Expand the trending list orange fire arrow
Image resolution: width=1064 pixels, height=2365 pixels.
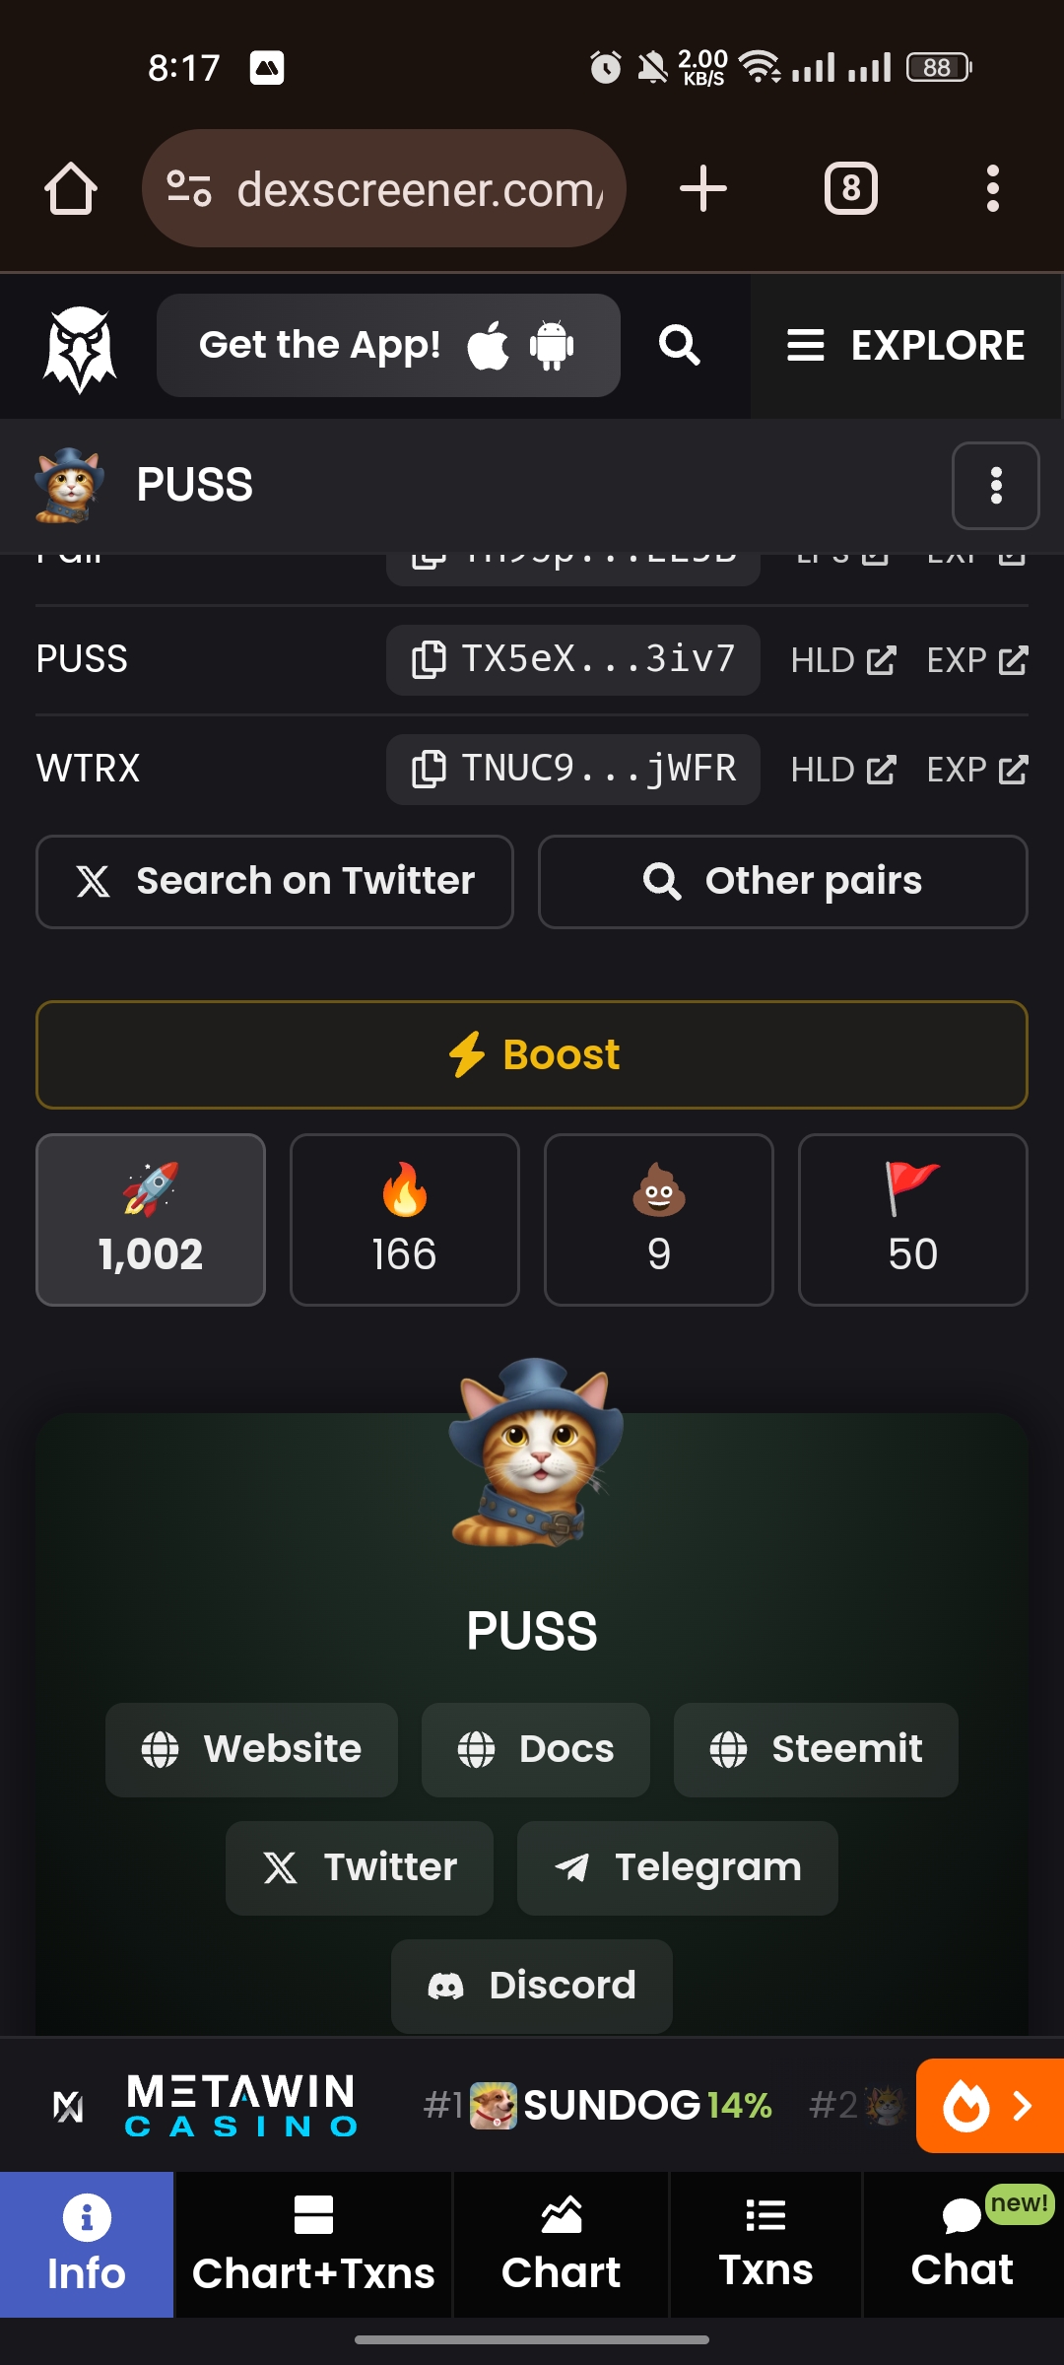pos(990,2106)
